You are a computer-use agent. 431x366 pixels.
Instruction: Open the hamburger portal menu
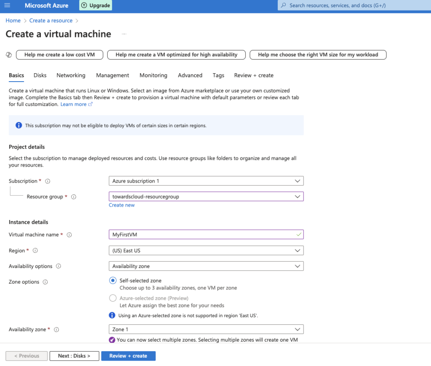point(7,5)
